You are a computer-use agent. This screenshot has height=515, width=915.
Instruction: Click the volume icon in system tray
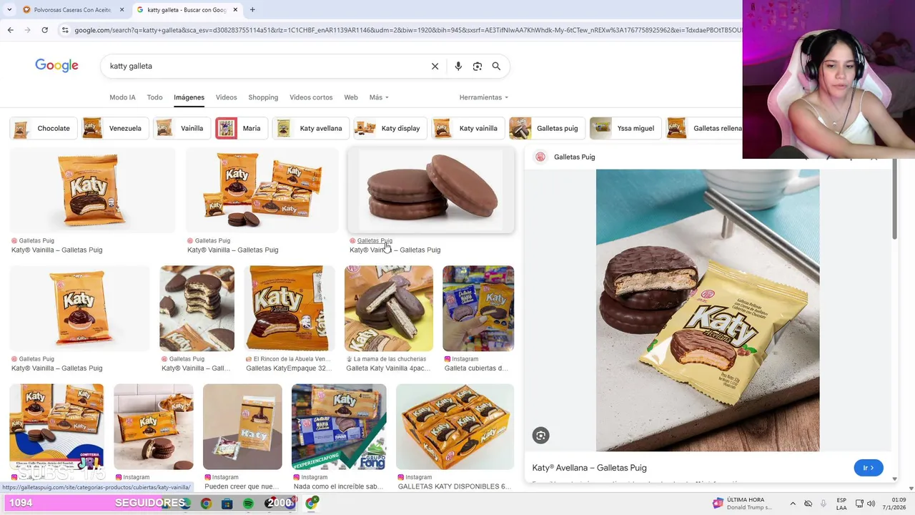click(x=871, y=504)
